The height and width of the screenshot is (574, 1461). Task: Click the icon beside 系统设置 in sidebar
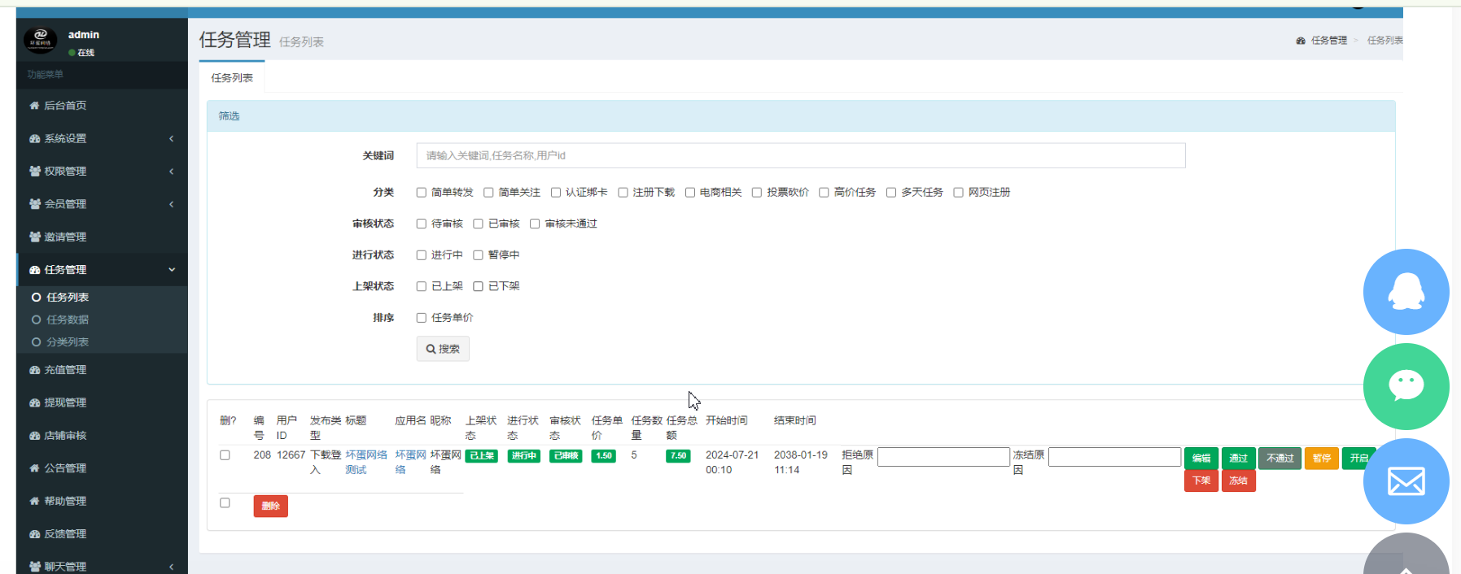[34, 139]
